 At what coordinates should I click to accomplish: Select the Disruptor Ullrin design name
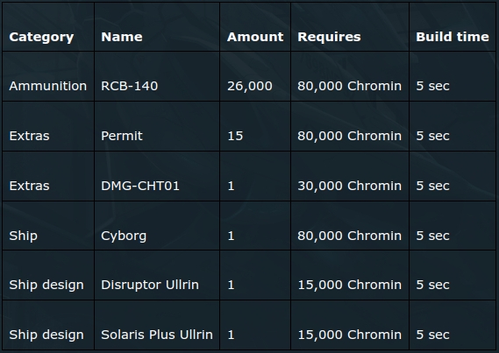150,285
